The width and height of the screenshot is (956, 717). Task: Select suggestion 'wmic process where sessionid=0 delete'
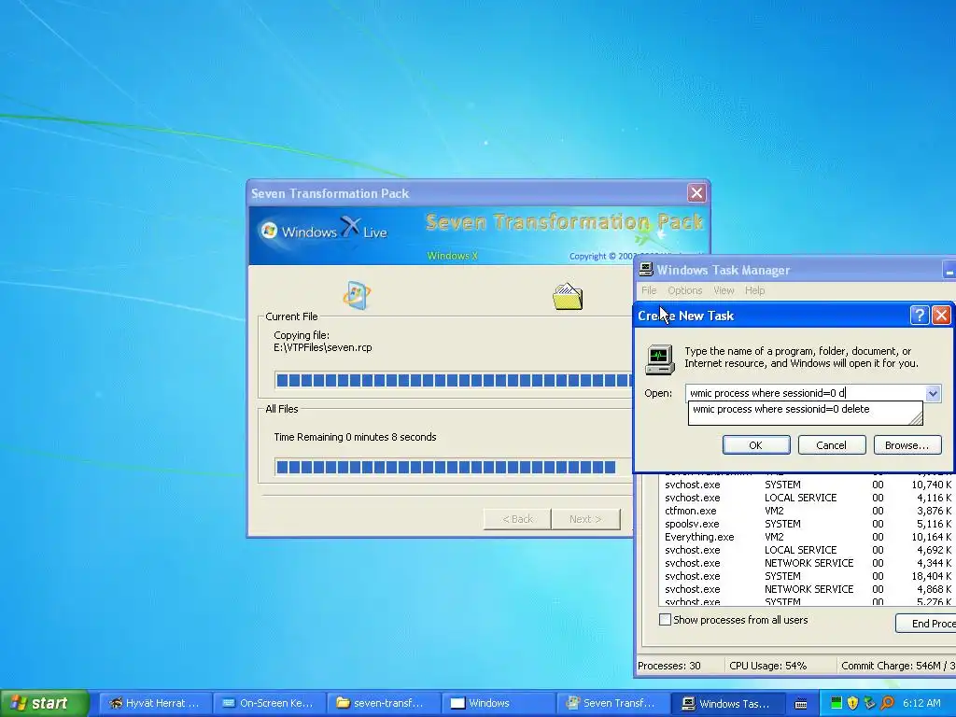[781, 409]
